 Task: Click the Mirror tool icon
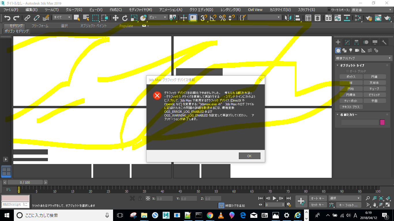click(x=288, y=18)
